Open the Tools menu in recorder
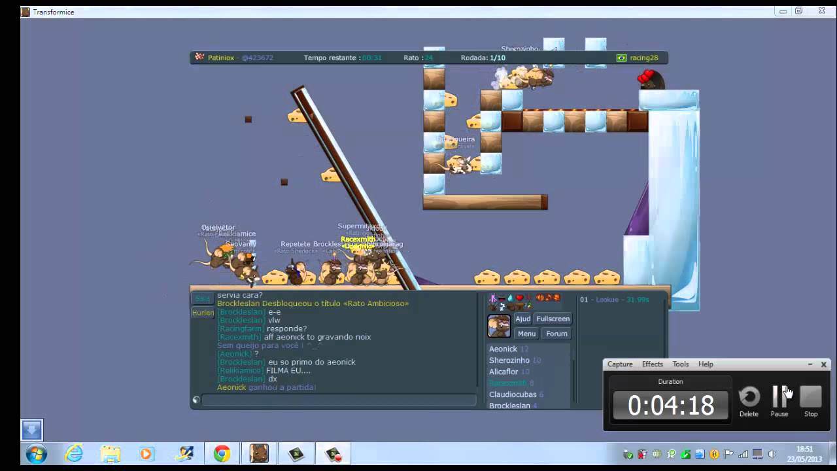Screen dimensions: 837x471 click(681, 364)
